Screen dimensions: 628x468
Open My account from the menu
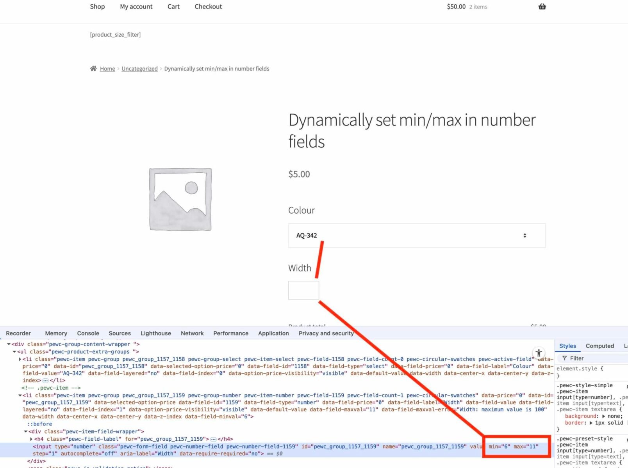(136, 7)
